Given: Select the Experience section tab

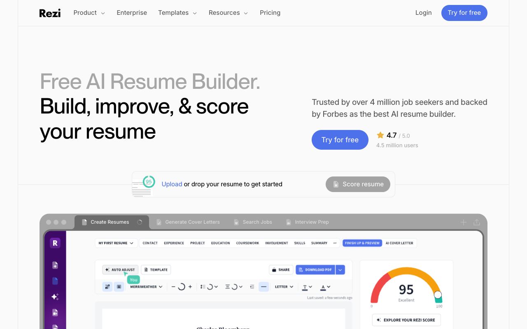Looking at the screenshot, I should point(174,243).
